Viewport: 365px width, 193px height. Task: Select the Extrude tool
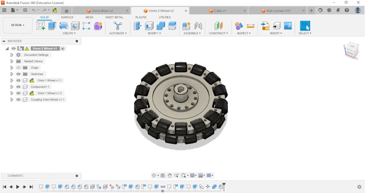pos(52,26)
